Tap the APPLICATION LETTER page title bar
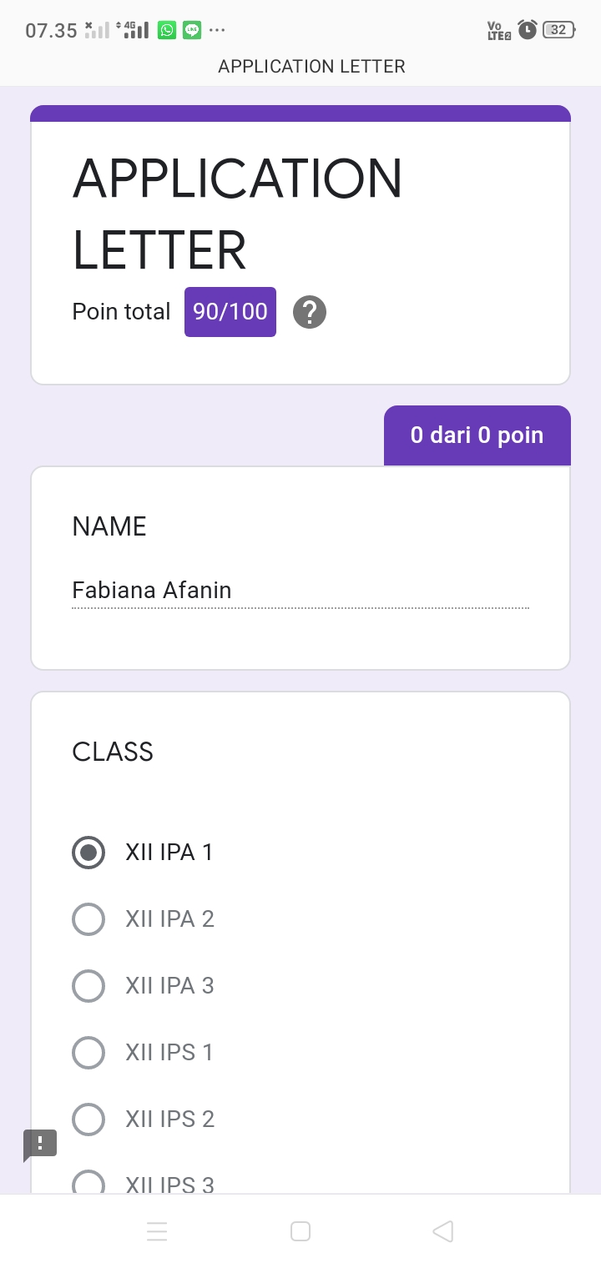601x1268 pixels. tap(311, 67)
